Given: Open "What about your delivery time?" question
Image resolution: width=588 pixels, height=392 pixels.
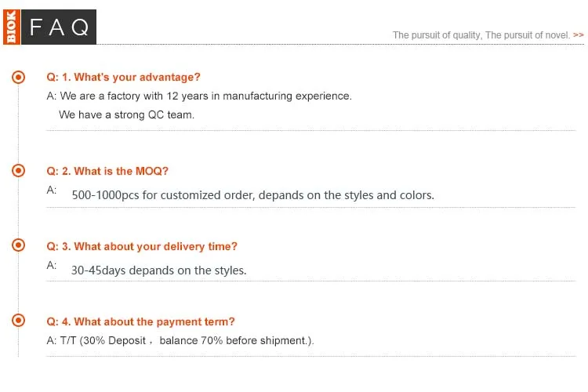Looking at the screenshot, I should tap(142, 246).
